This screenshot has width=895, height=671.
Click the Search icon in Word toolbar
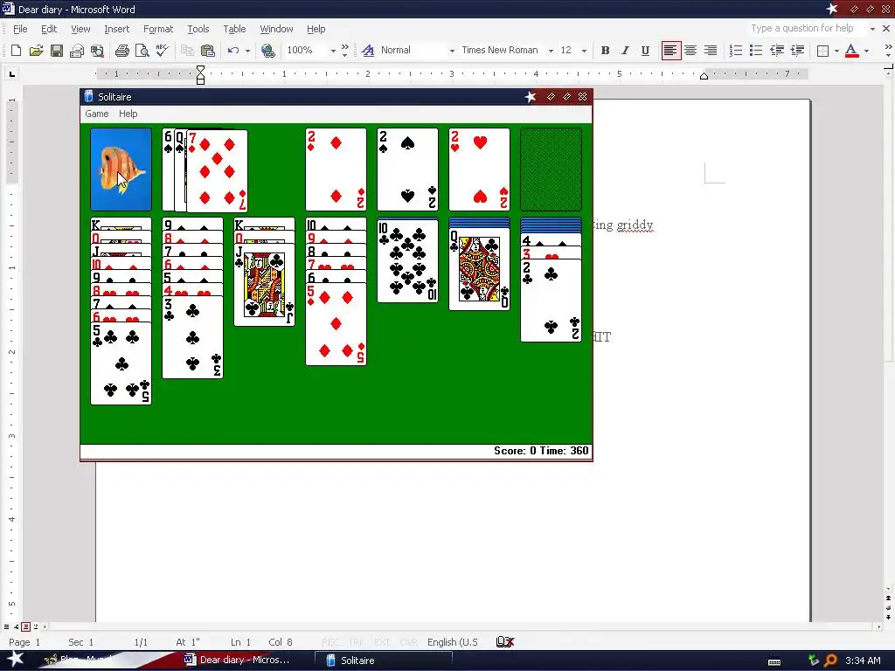(97, 50)
